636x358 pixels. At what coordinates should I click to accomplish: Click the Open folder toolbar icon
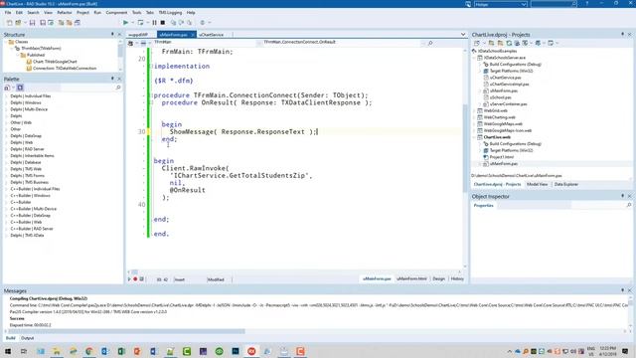point(18,23)
